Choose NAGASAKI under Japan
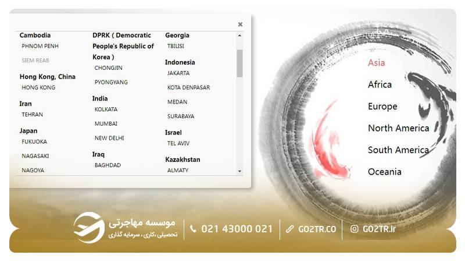Image resolution: width=465 pixels, height=262 pixels. point(35,156)
